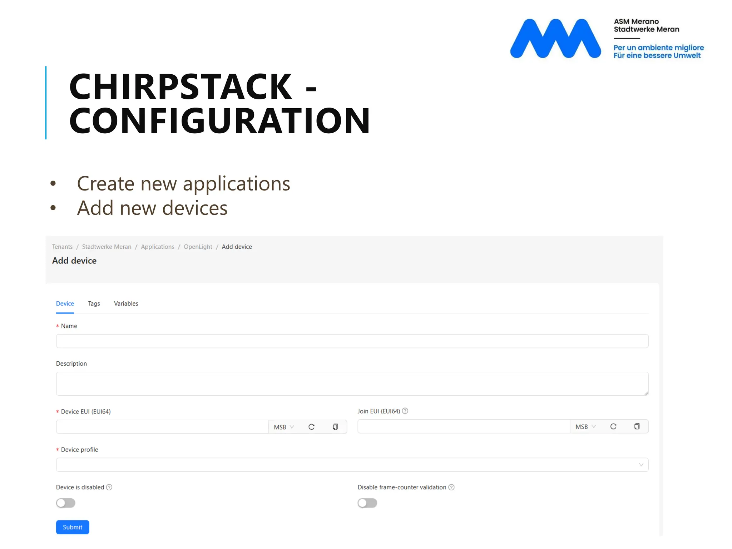Show help for Device is disabled
This screenshot has width=732, height=549.
(x=109, y=487)
